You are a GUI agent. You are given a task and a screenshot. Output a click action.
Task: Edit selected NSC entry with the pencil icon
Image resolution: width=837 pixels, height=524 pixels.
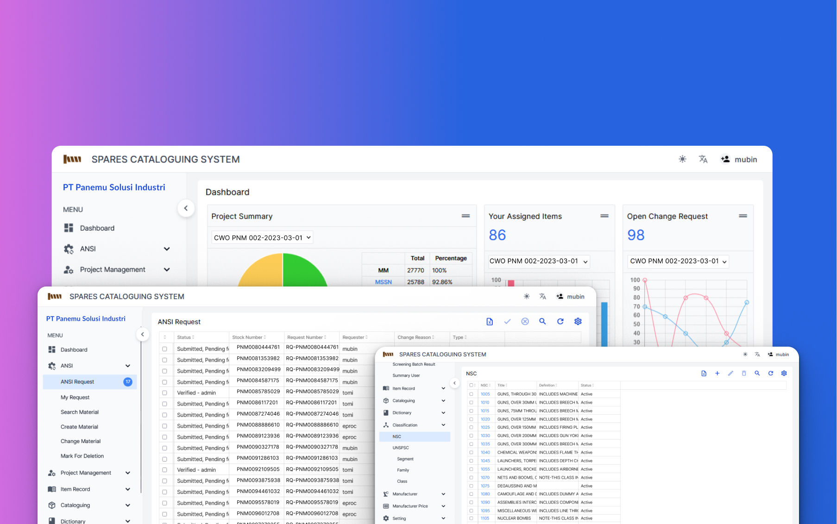click(x=730, y=373)
